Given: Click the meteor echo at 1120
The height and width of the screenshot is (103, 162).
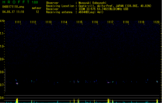Looking at the screenshot, I should point(157,82).
